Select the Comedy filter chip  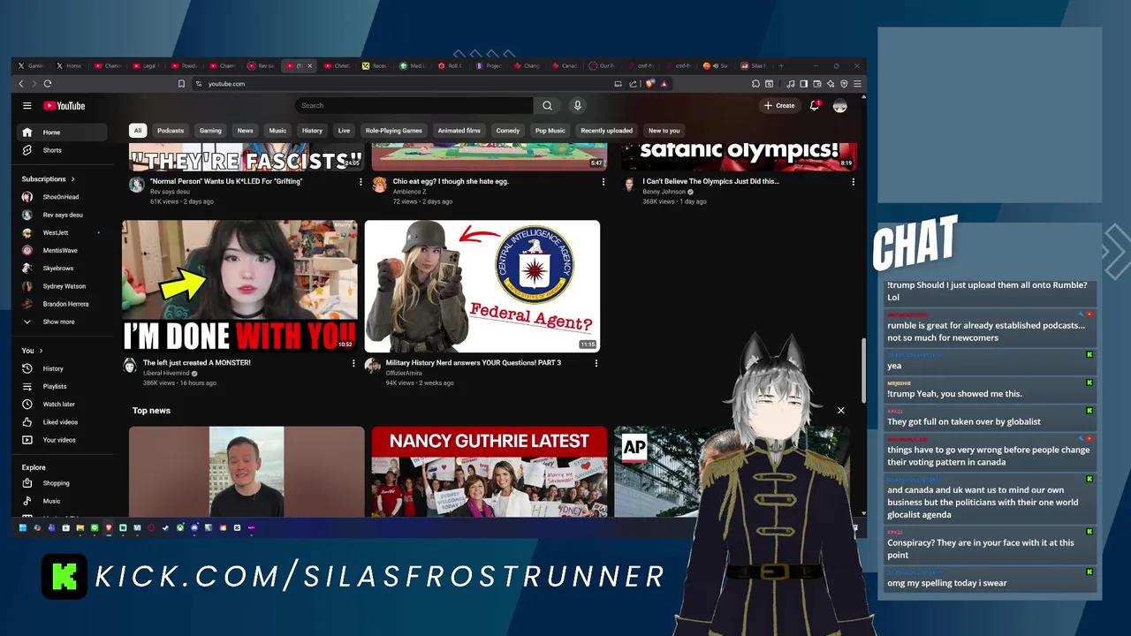point(507,131)
